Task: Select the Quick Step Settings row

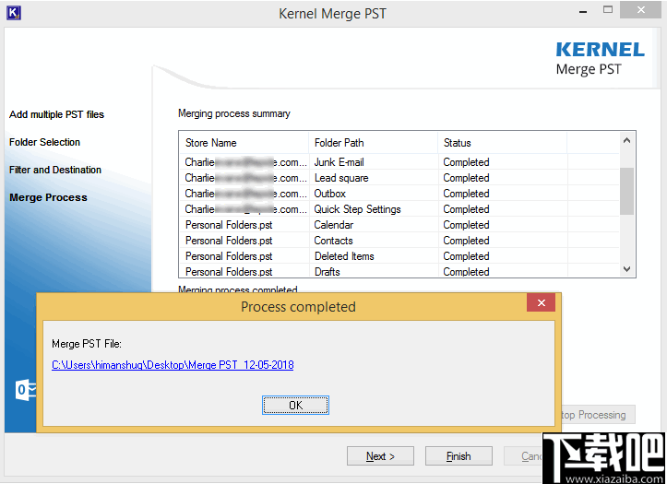Action: click(399, 209)
